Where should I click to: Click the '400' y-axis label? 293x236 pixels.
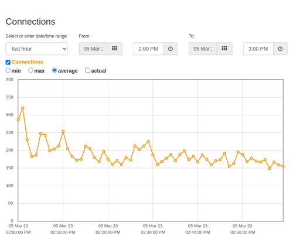coord(9,80)
